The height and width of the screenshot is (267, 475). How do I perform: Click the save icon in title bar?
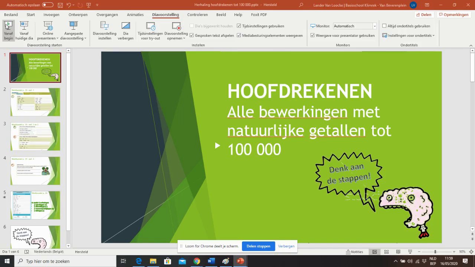pyautogui.click(x=60, y=5)
